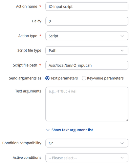The height and width of the screenshot is (164, 130).
Task: Select the Text parameters radio button
Action: (47, 78)
